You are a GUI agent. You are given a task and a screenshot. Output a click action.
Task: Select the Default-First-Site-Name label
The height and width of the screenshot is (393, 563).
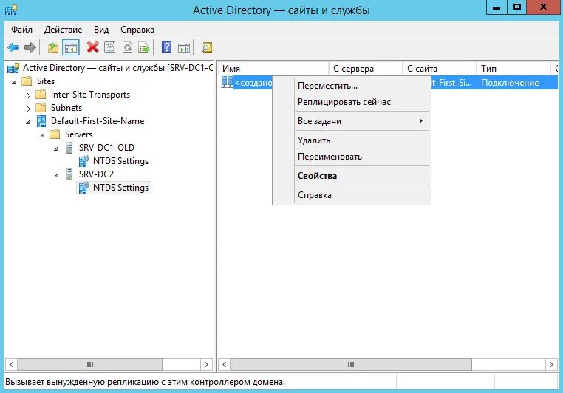(98, 121)
